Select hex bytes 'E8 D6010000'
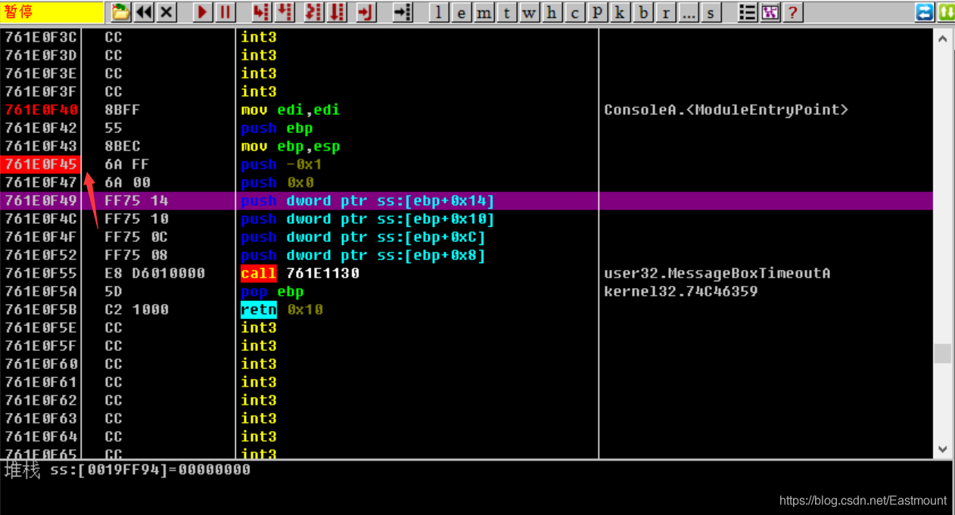 click(x=155, y=273)
